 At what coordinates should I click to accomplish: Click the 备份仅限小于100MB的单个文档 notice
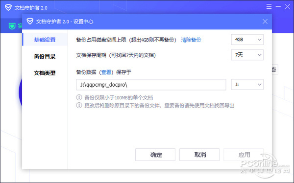tap(119, 97)
